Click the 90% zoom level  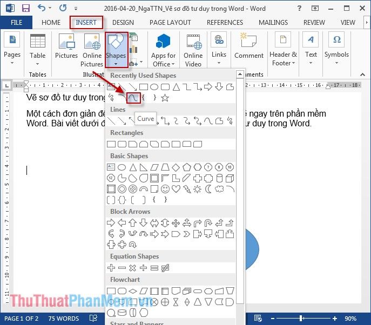(x=350, y=319)
